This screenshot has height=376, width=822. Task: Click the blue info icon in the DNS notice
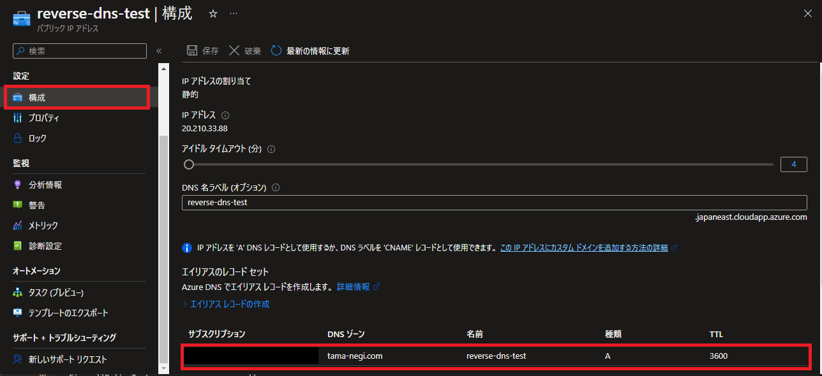187,248
